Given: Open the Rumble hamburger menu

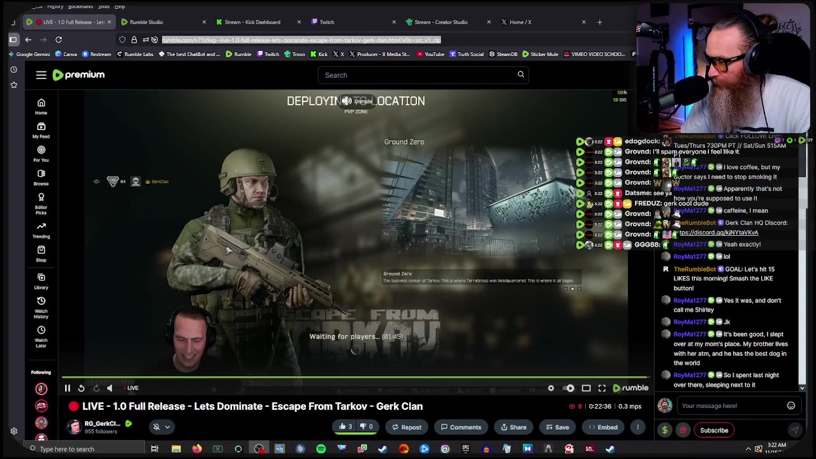Looking at the screenshot, I should (41, 75).
